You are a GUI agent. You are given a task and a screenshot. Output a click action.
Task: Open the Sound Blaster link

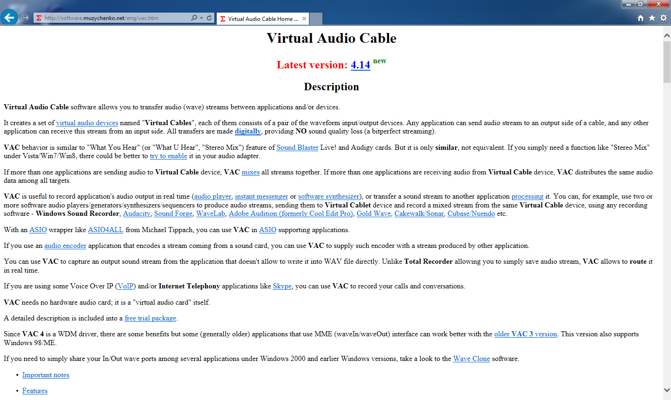point(297,147)
